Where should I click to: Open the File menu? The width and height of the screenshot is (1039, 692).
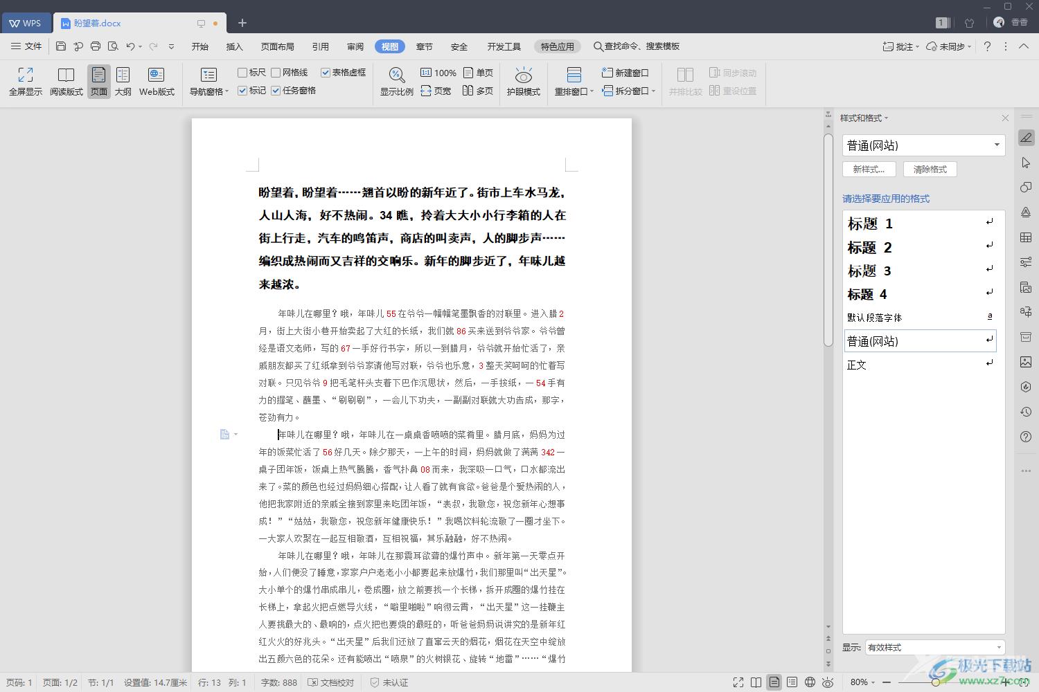click(x=26, y=46)
